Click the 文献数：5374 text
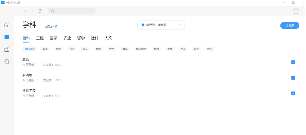306x135 pixels. click(52, 80)
